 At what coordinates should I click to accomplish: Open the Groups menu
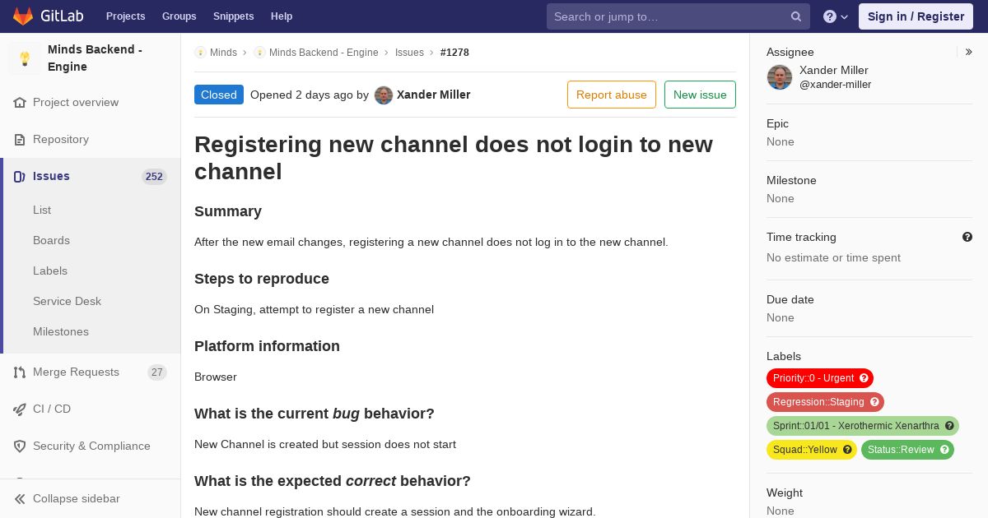(x=179, y=16)
